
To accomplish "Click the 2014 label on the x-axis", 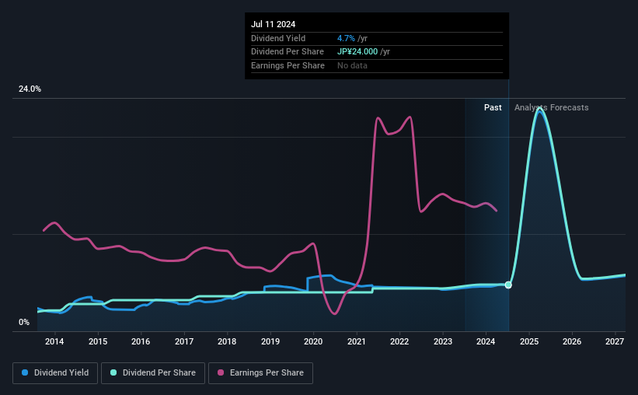I will point(54,341).
